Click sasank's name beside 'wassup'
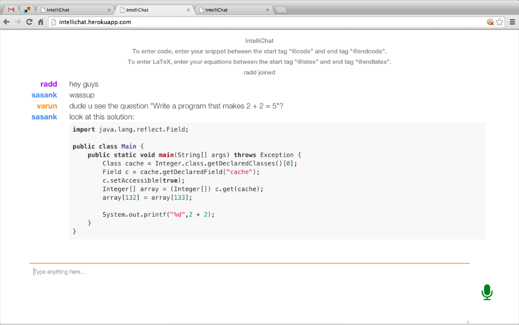Viewport: 519px width, 325px height. pyautogui.click(x=45, y=95)
